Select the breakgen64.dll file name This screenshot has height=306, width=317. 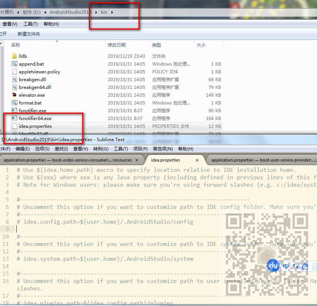click(x=35, y=87)
